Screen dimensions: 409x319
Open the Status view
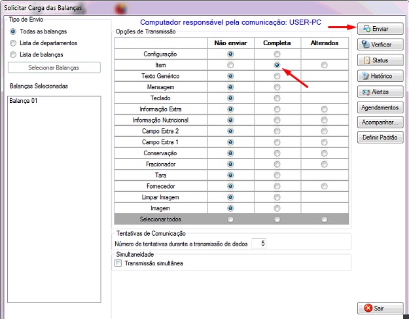(380, 60)
